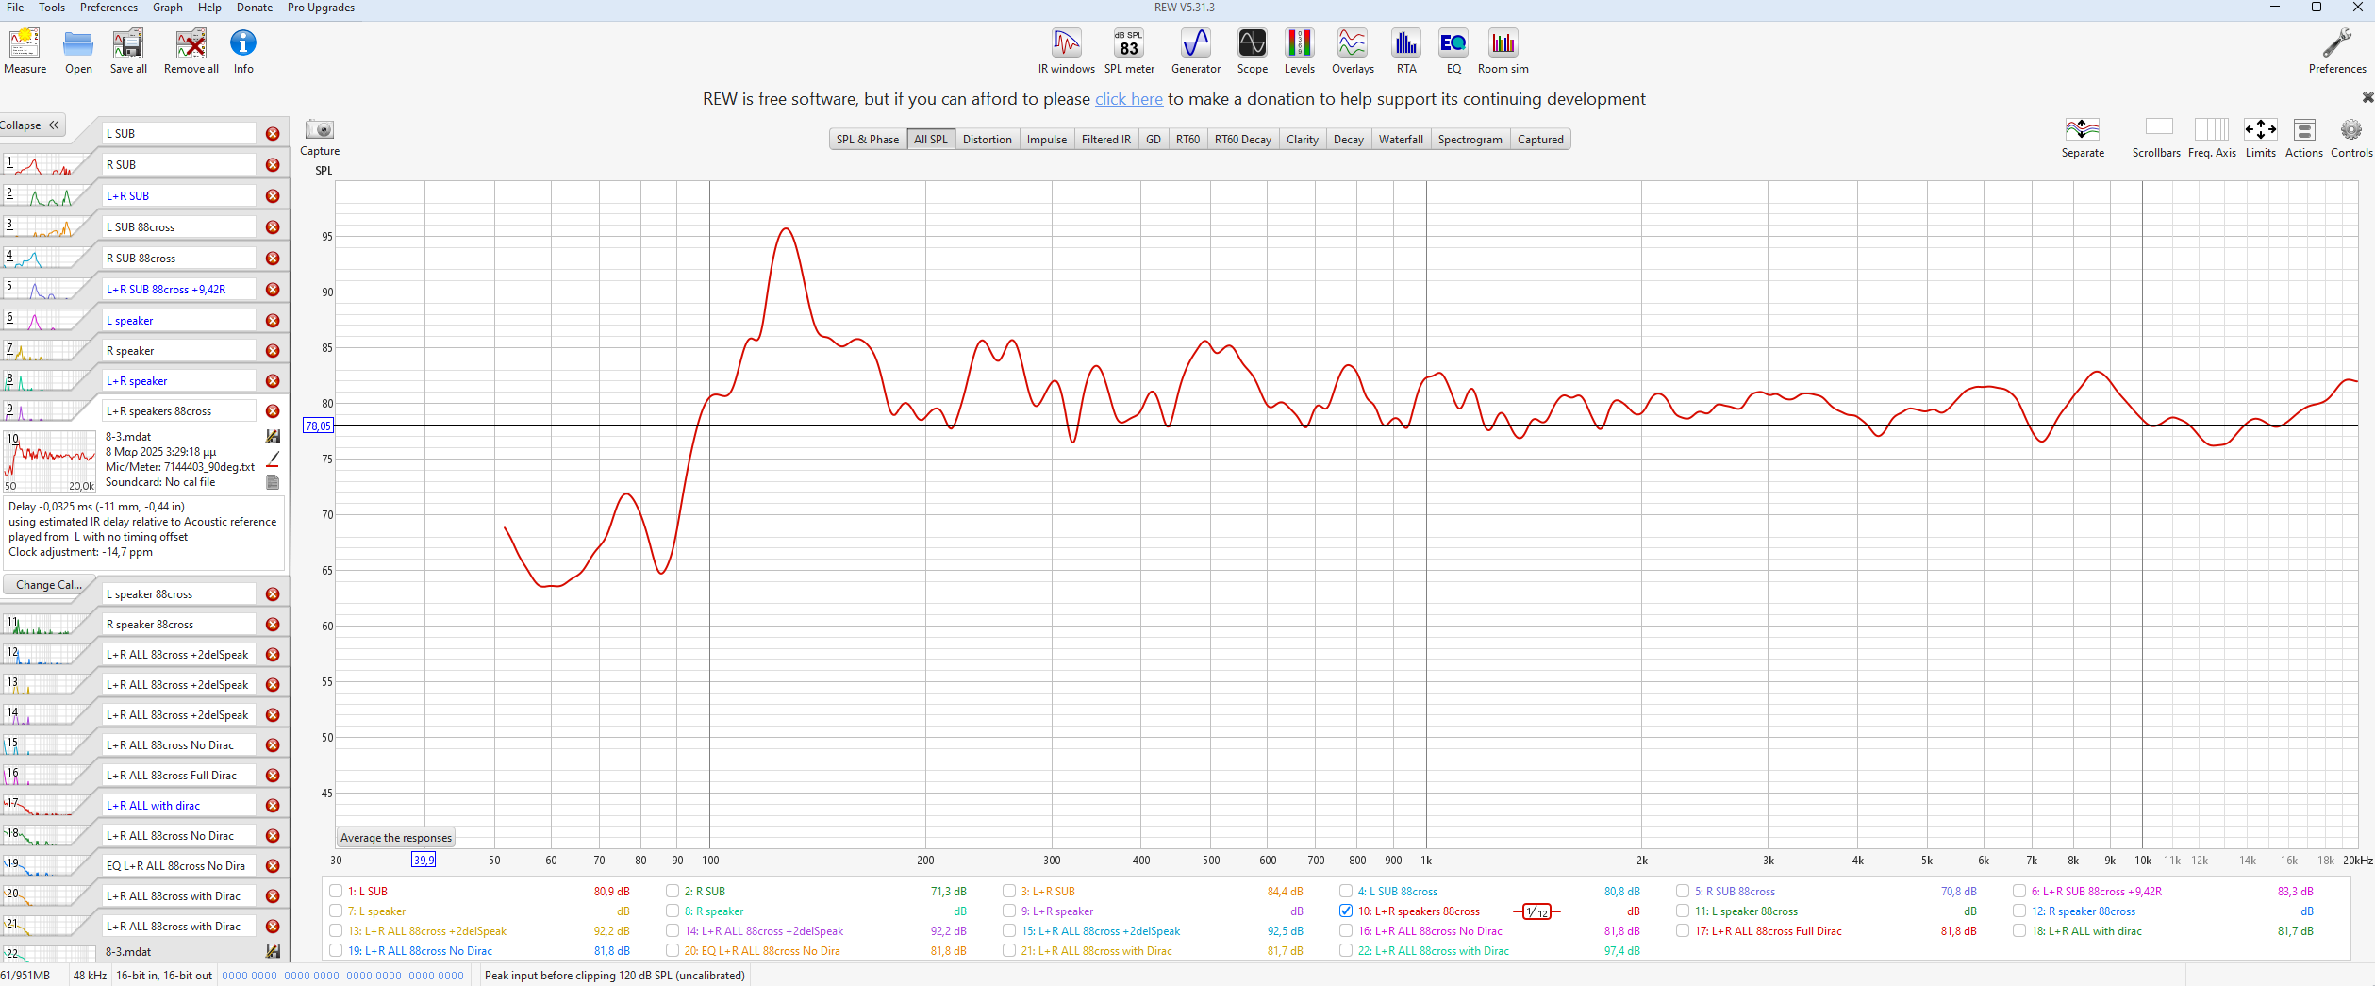Uncheck the 10: L+R speakers 88cross trace
Screen dimensions: 2375x986
[x=1346, y=911]
